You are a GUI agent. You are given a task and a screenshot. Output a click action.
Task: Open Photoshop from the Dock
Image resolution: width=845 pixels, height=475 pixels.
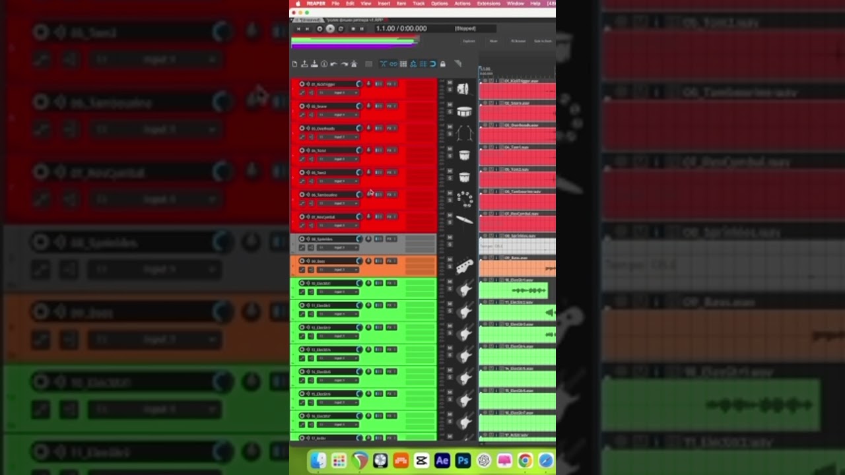[463, 460]
